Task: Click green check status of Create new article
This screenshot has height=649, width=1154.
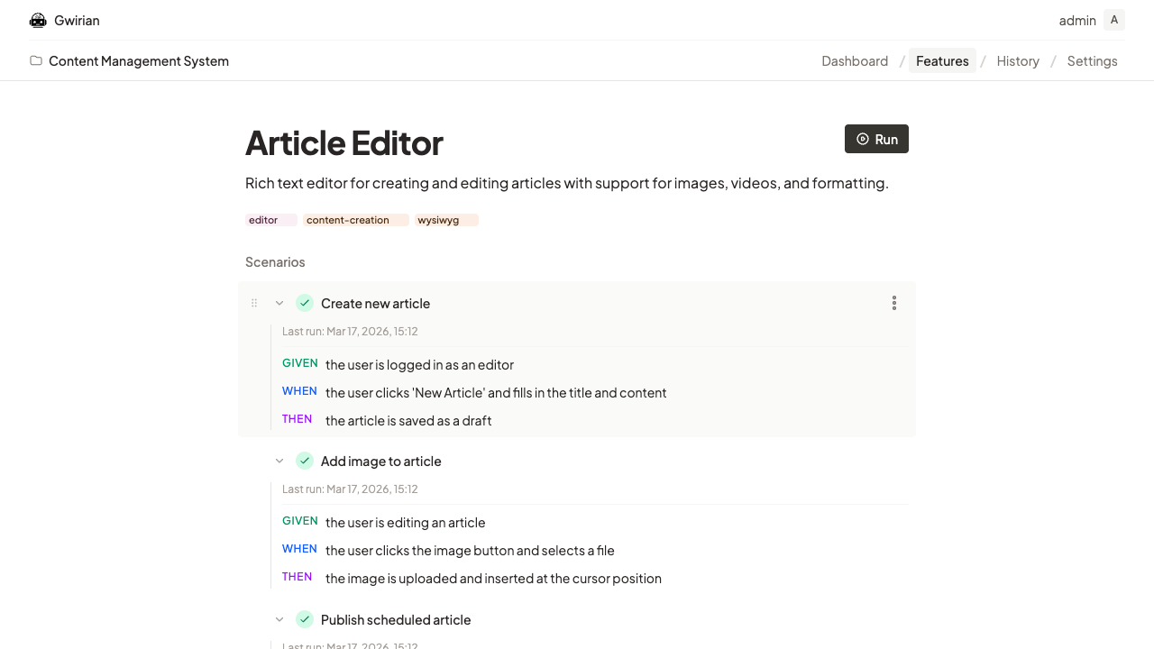Action: click(305, 303)
